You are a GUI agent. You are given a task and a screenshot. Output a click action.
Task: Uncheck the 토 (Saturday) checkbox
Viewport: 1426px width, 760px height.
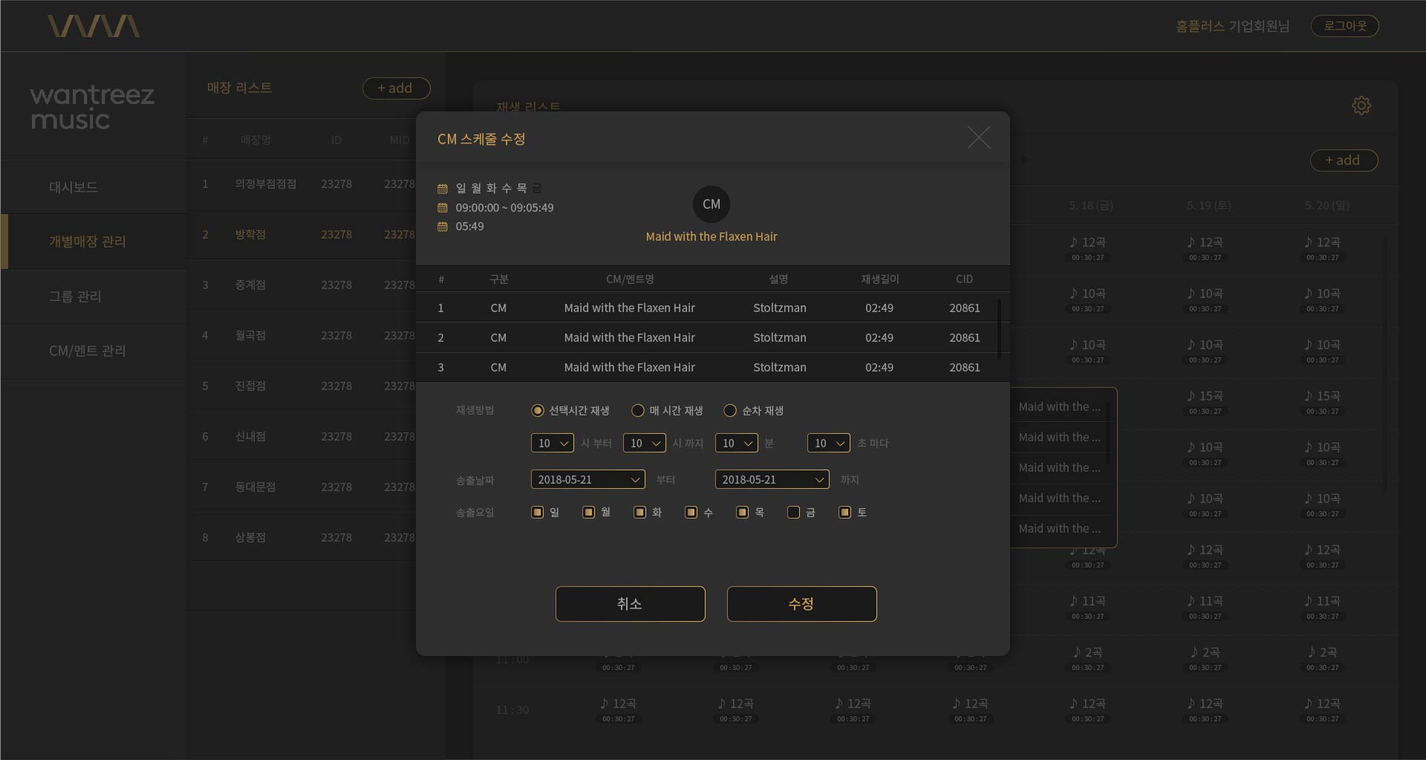click(x=844, y=513)
